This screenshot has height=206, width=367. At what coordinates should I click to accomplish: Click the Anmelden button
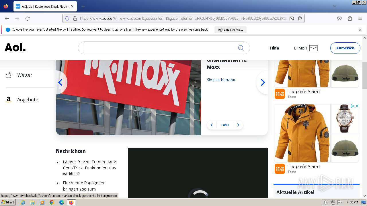[345, 48]
